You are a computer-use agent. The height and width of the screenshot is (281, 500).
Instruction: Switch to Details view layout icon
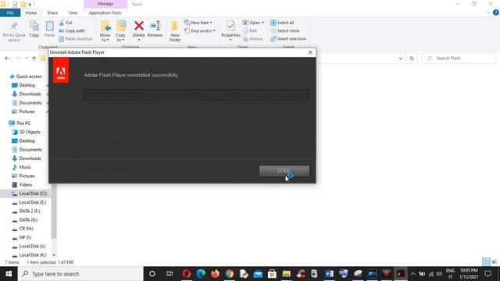[x=486, y=262]
